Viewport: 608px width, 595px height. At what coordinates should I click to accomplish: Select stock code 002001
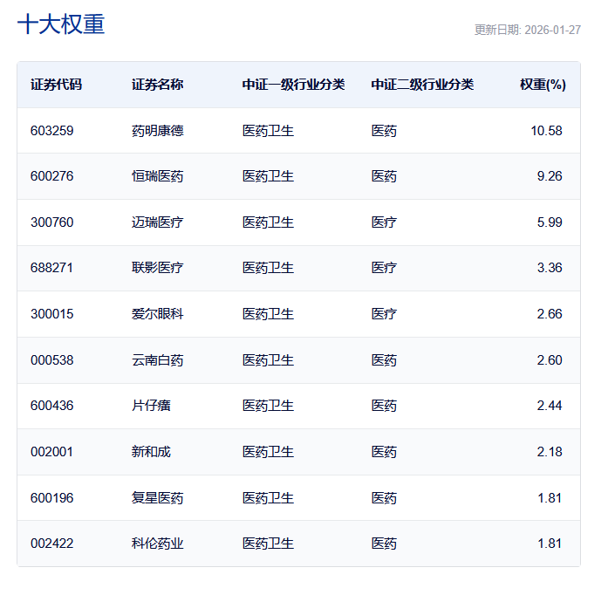click(x=51, y=452)
